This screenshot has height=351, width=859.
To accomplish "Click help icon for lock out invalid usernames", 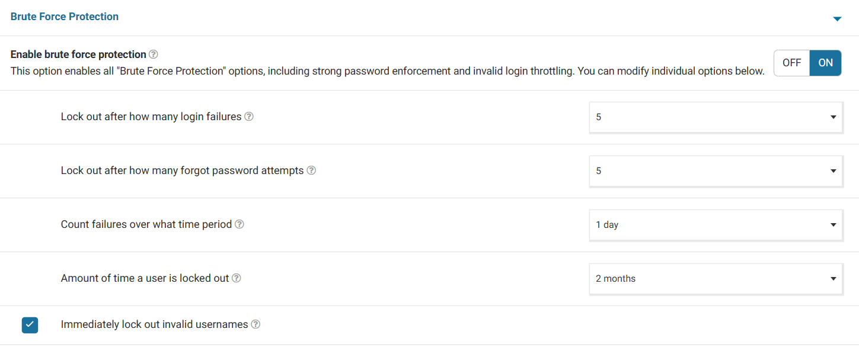I will coord(256,324).
